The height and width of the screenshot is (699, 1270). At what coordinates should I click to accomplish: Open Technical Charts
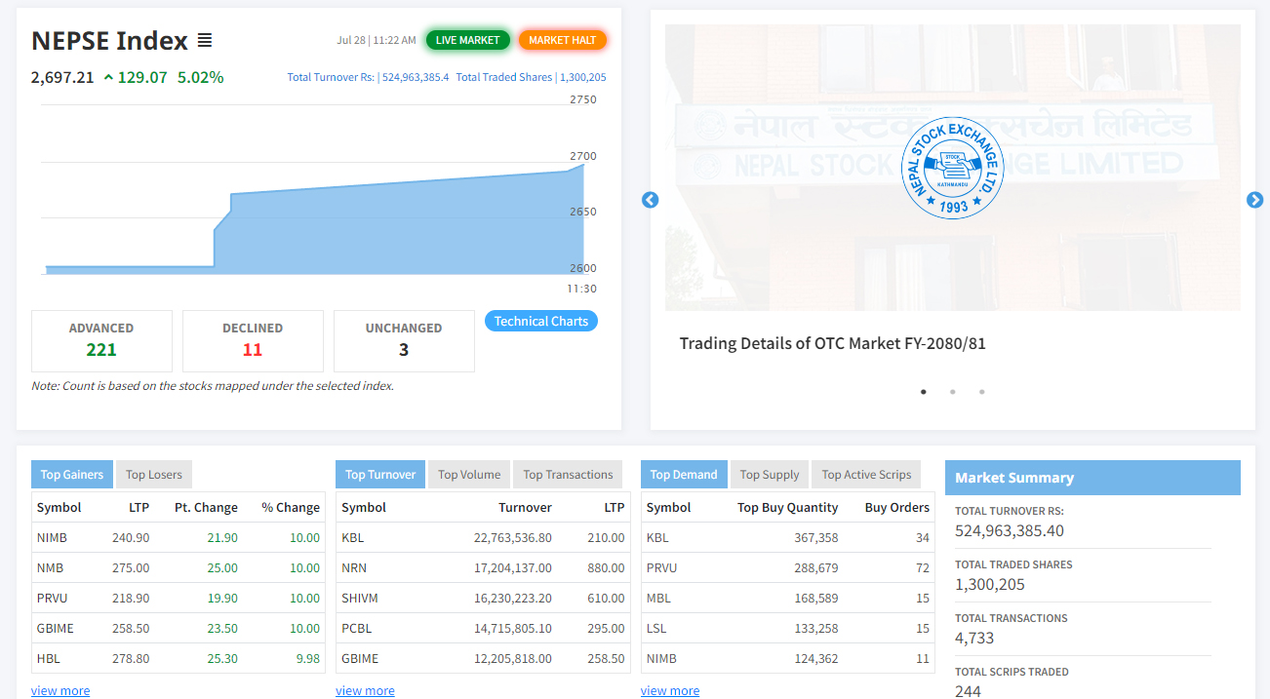(540, 321)
